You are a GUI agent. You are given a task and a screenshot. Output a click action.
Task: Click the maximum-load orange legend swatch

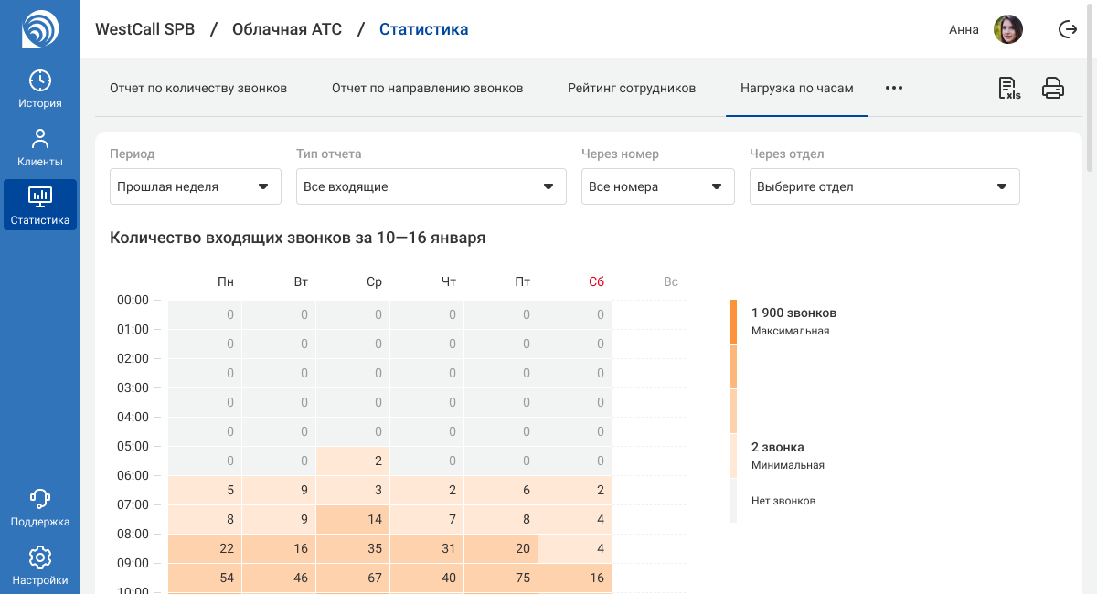coord(733,322)
